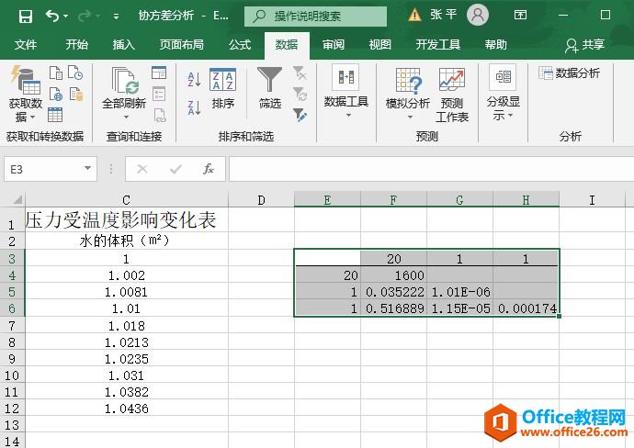This screenshot has width=634, height=448.
Task: Sort ascending with the A-Z icon
Action: click(x=194, y=79)
